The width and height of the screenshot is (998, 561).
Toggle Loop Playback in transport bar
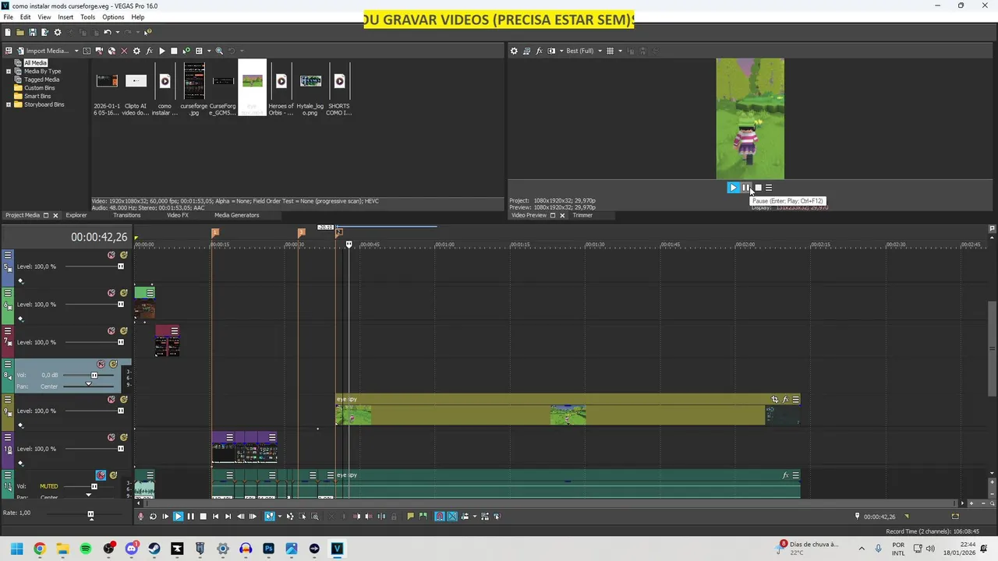(x=153, y=516)
